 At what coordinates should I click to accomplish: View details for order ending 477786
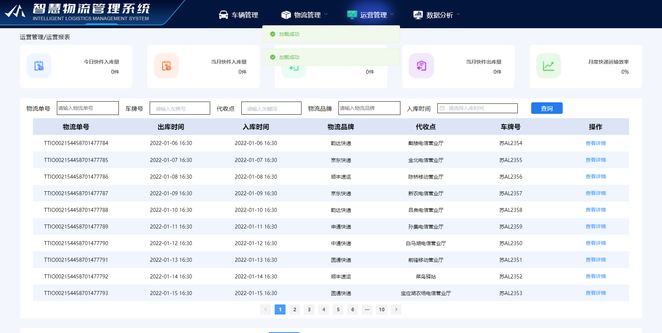[x=596, y=176]
